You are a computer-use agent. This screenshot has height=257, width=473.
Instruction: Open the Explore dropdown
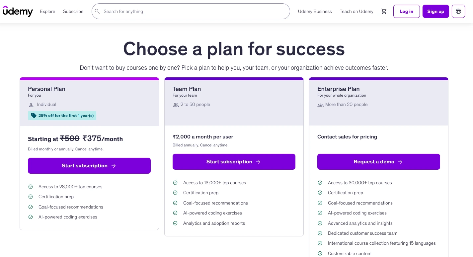[x=47, y=11]
